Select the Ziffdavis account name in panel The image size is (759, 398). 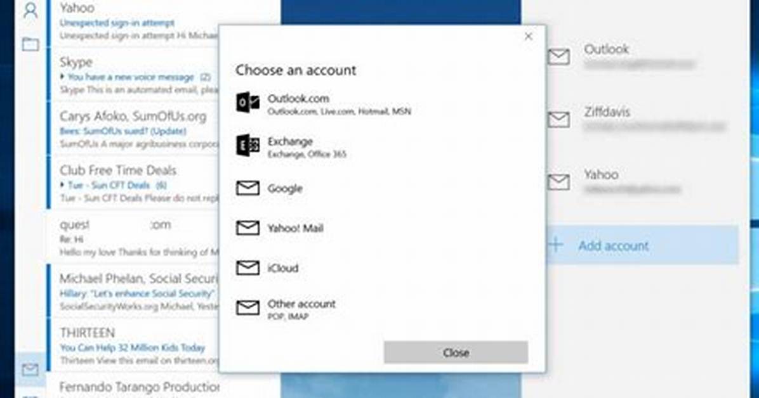click(607, 112)
